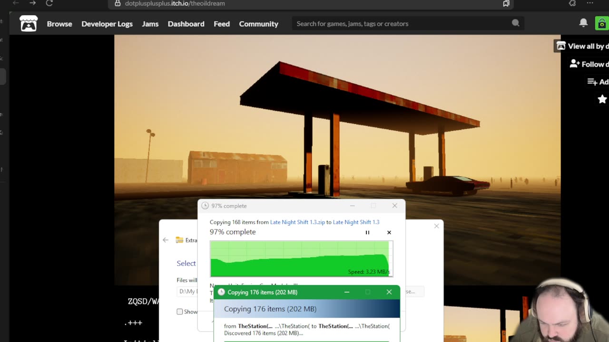Viewport: 609px width, 342px height.
Task: Close the Copying 176 items window
Action: (389, 292)
